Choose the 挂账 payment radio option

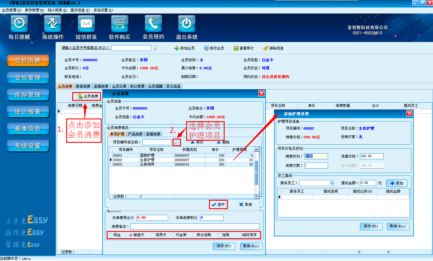(x=220, y=235)
